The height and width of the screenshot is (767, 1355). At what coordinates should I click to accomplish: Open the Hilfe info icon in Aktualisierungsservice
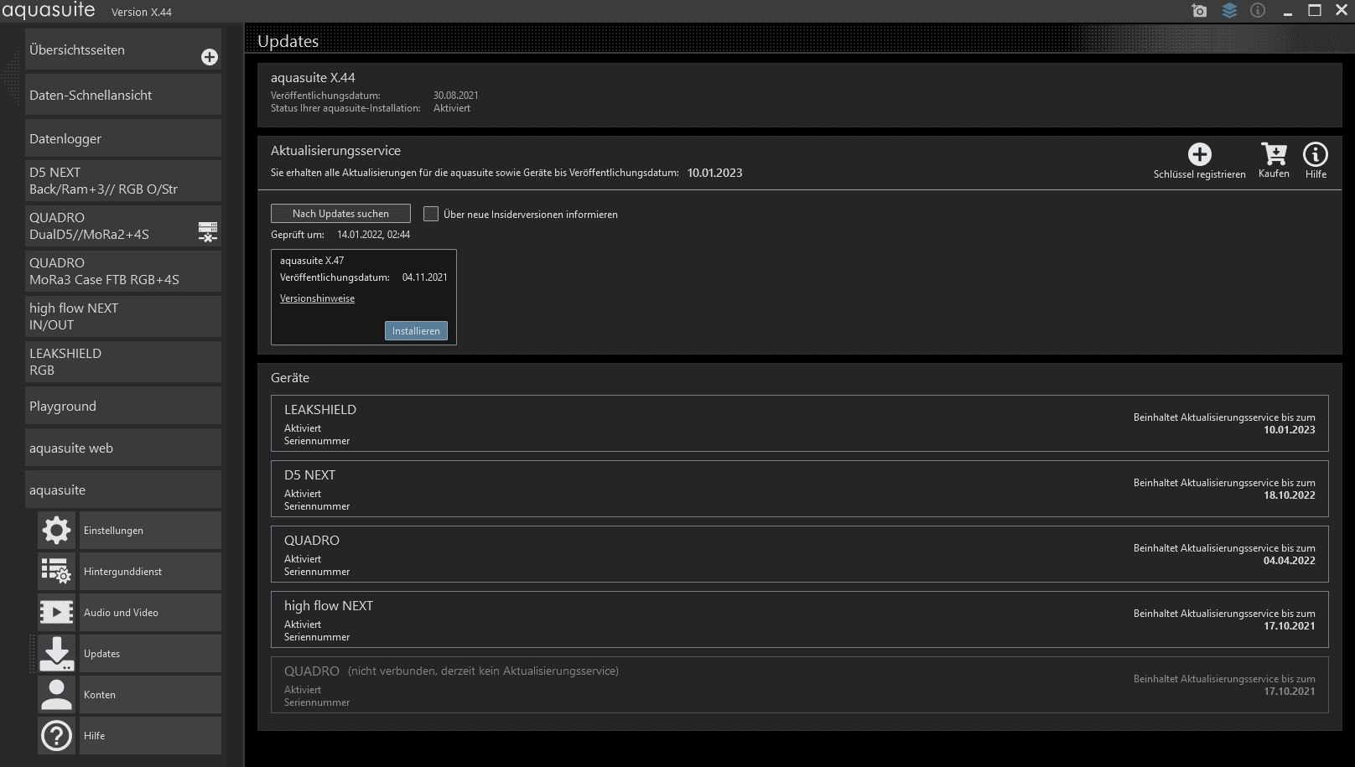[x=1316, y=154]
